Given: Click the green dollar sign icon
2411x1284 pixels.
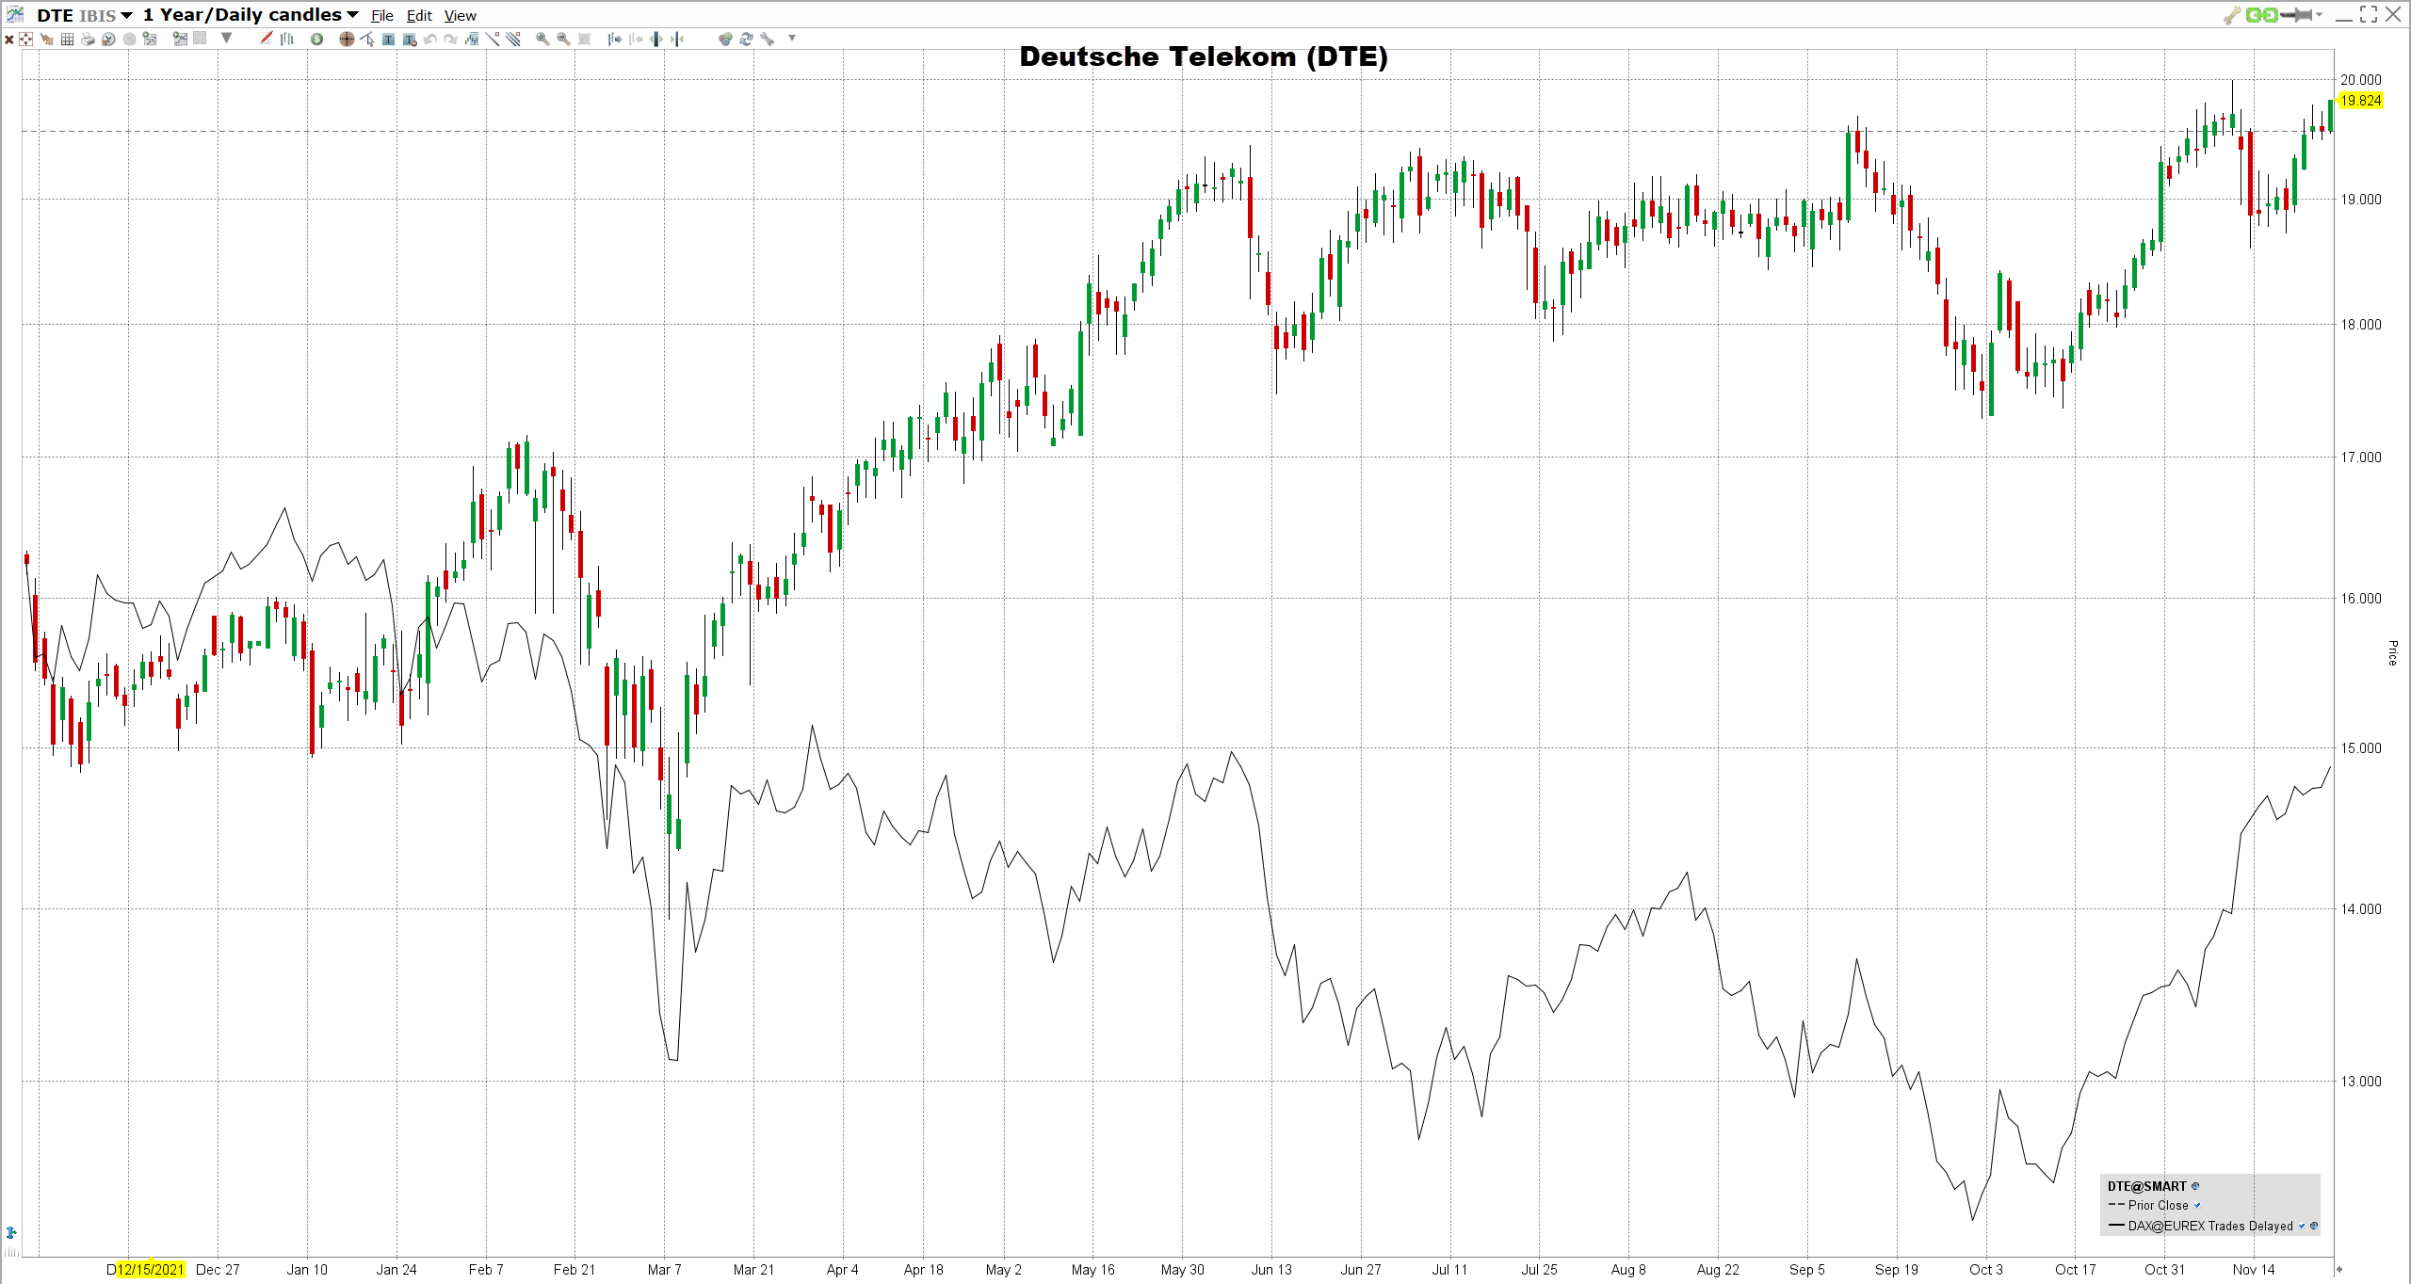Looking at the screenshot, I should coord(316,39).
